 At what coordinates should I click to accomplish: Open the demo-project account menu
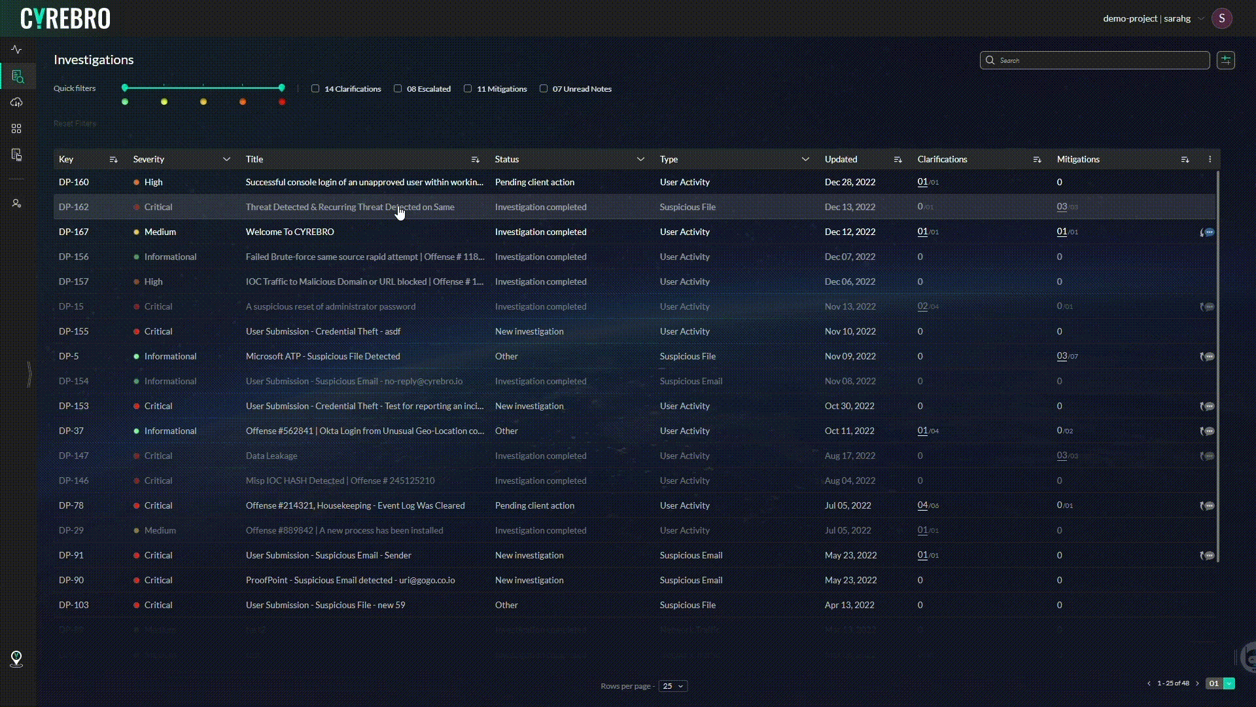[x=1153, y=18]
